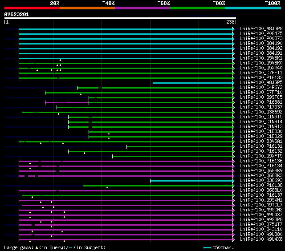The width and height of the screenshot is (285, 251).
Task: Click the purple arrowhead ending UniRef100_A9U380 alignment
Action: point(233,235)
